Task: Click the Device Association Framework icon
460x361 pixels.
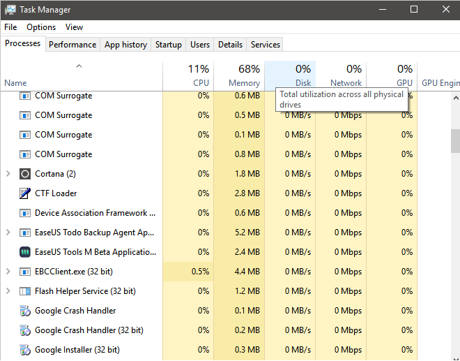Action: coord(25,213)
